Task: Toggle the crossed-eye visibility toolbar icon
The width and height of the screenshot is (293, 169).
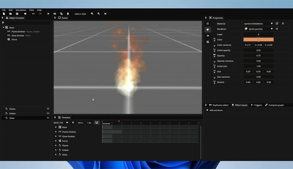Action: tap(55, 14)
